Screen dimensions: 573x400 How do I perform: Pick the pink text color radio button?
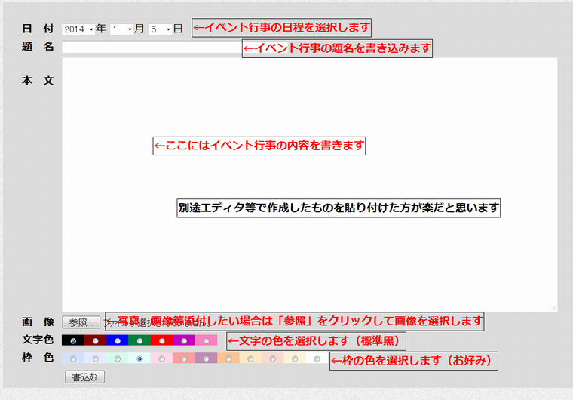207,341
